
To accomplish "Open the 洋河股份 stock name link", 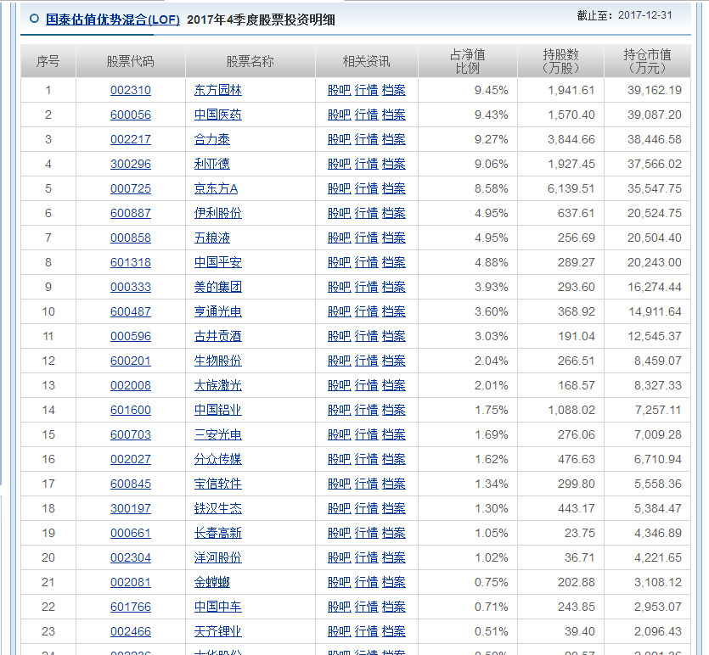I will (x=218, y=558).
